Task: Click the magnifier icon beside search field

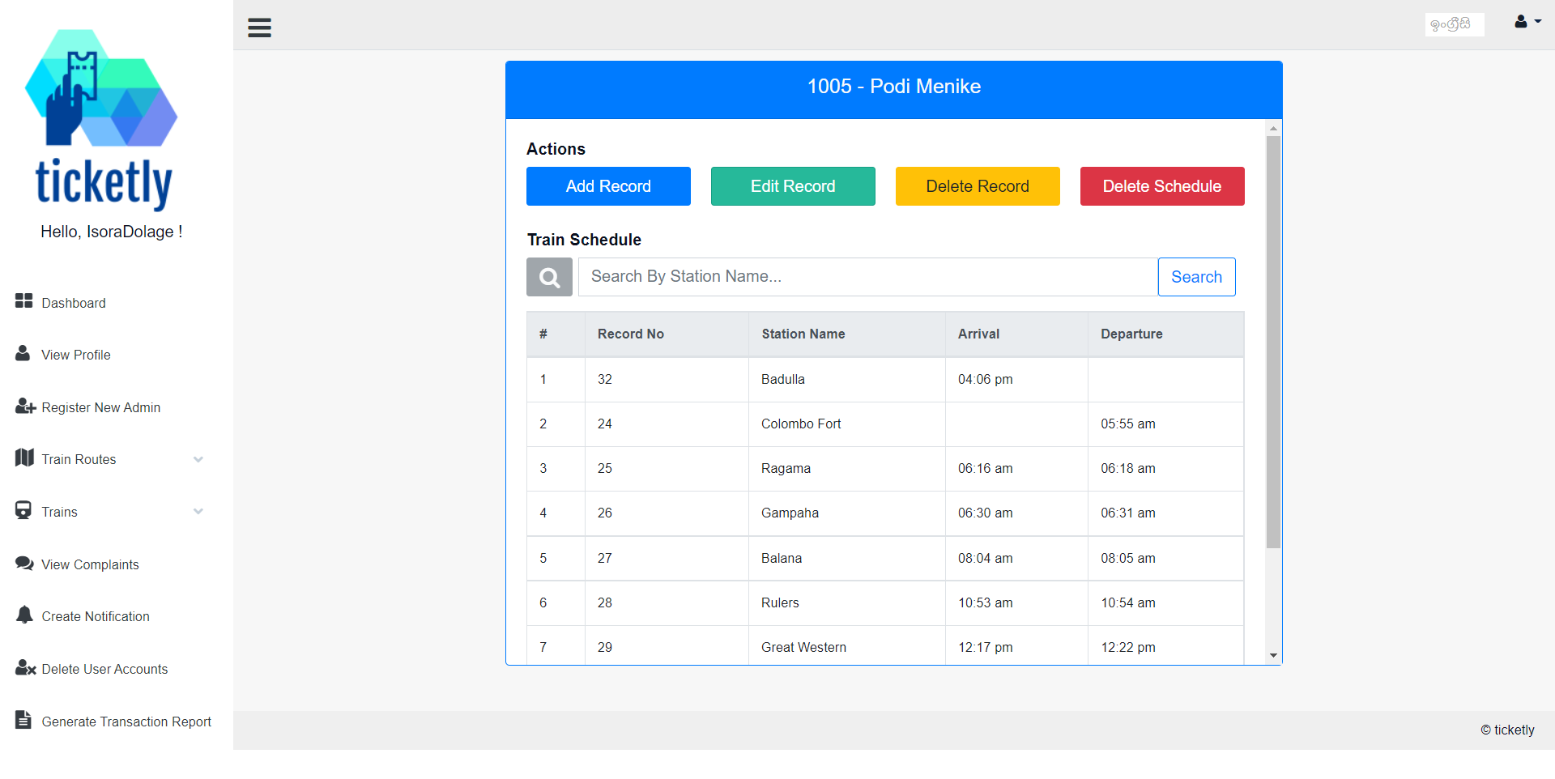Action: (x=549, y=277)
